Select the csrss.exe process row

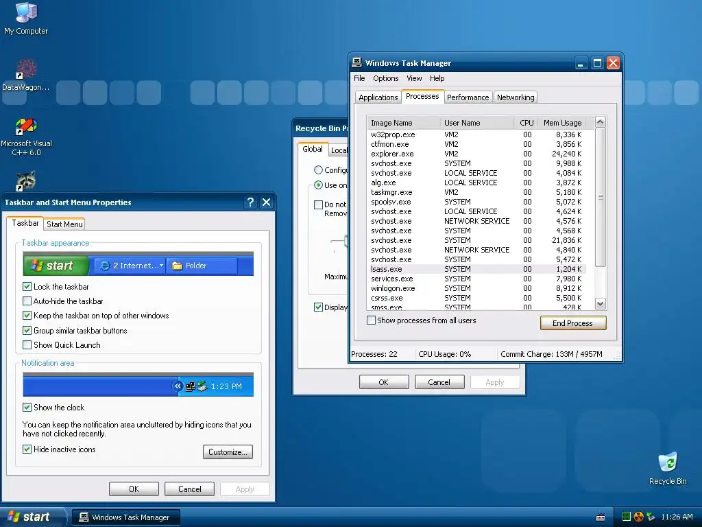point(476,298)
